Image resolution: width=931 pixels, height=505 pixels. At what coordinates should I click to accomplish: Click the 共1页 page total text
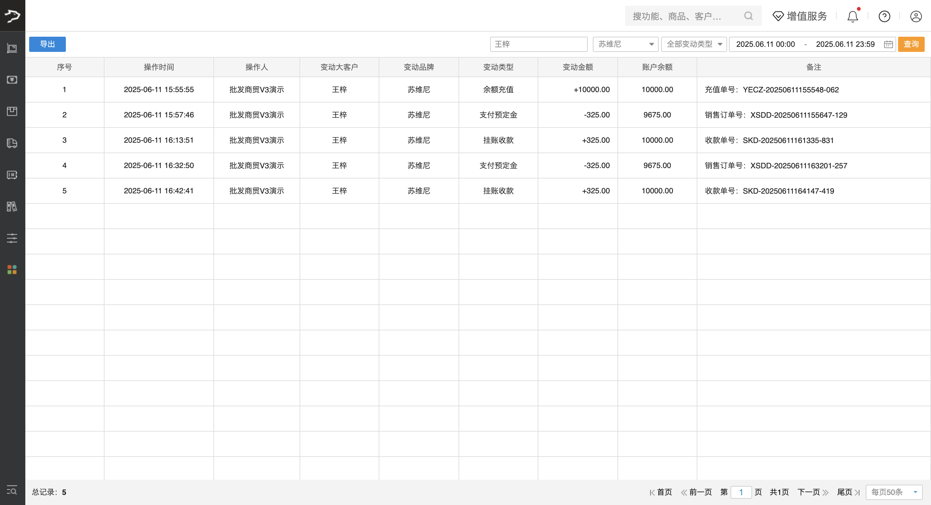(x=779, y=492)
